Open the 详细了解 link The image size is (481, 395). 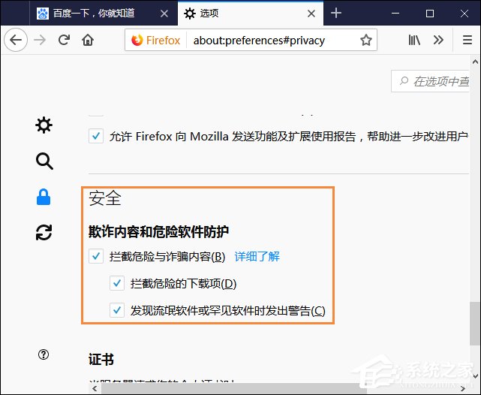pos(257,256)
